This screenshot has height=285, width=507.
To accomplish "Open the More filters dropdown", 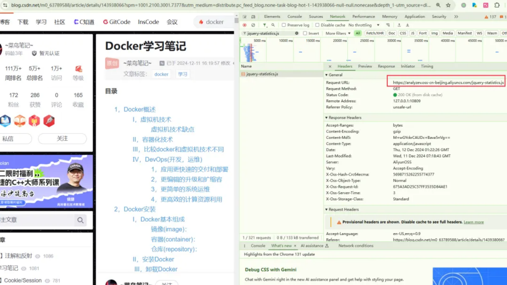I will (x=338, y=33).
